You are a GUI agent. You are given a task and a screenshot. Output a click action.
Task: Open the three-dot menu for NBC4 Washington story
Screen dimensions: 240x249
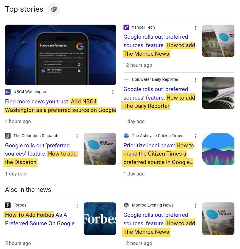[113, 92]
